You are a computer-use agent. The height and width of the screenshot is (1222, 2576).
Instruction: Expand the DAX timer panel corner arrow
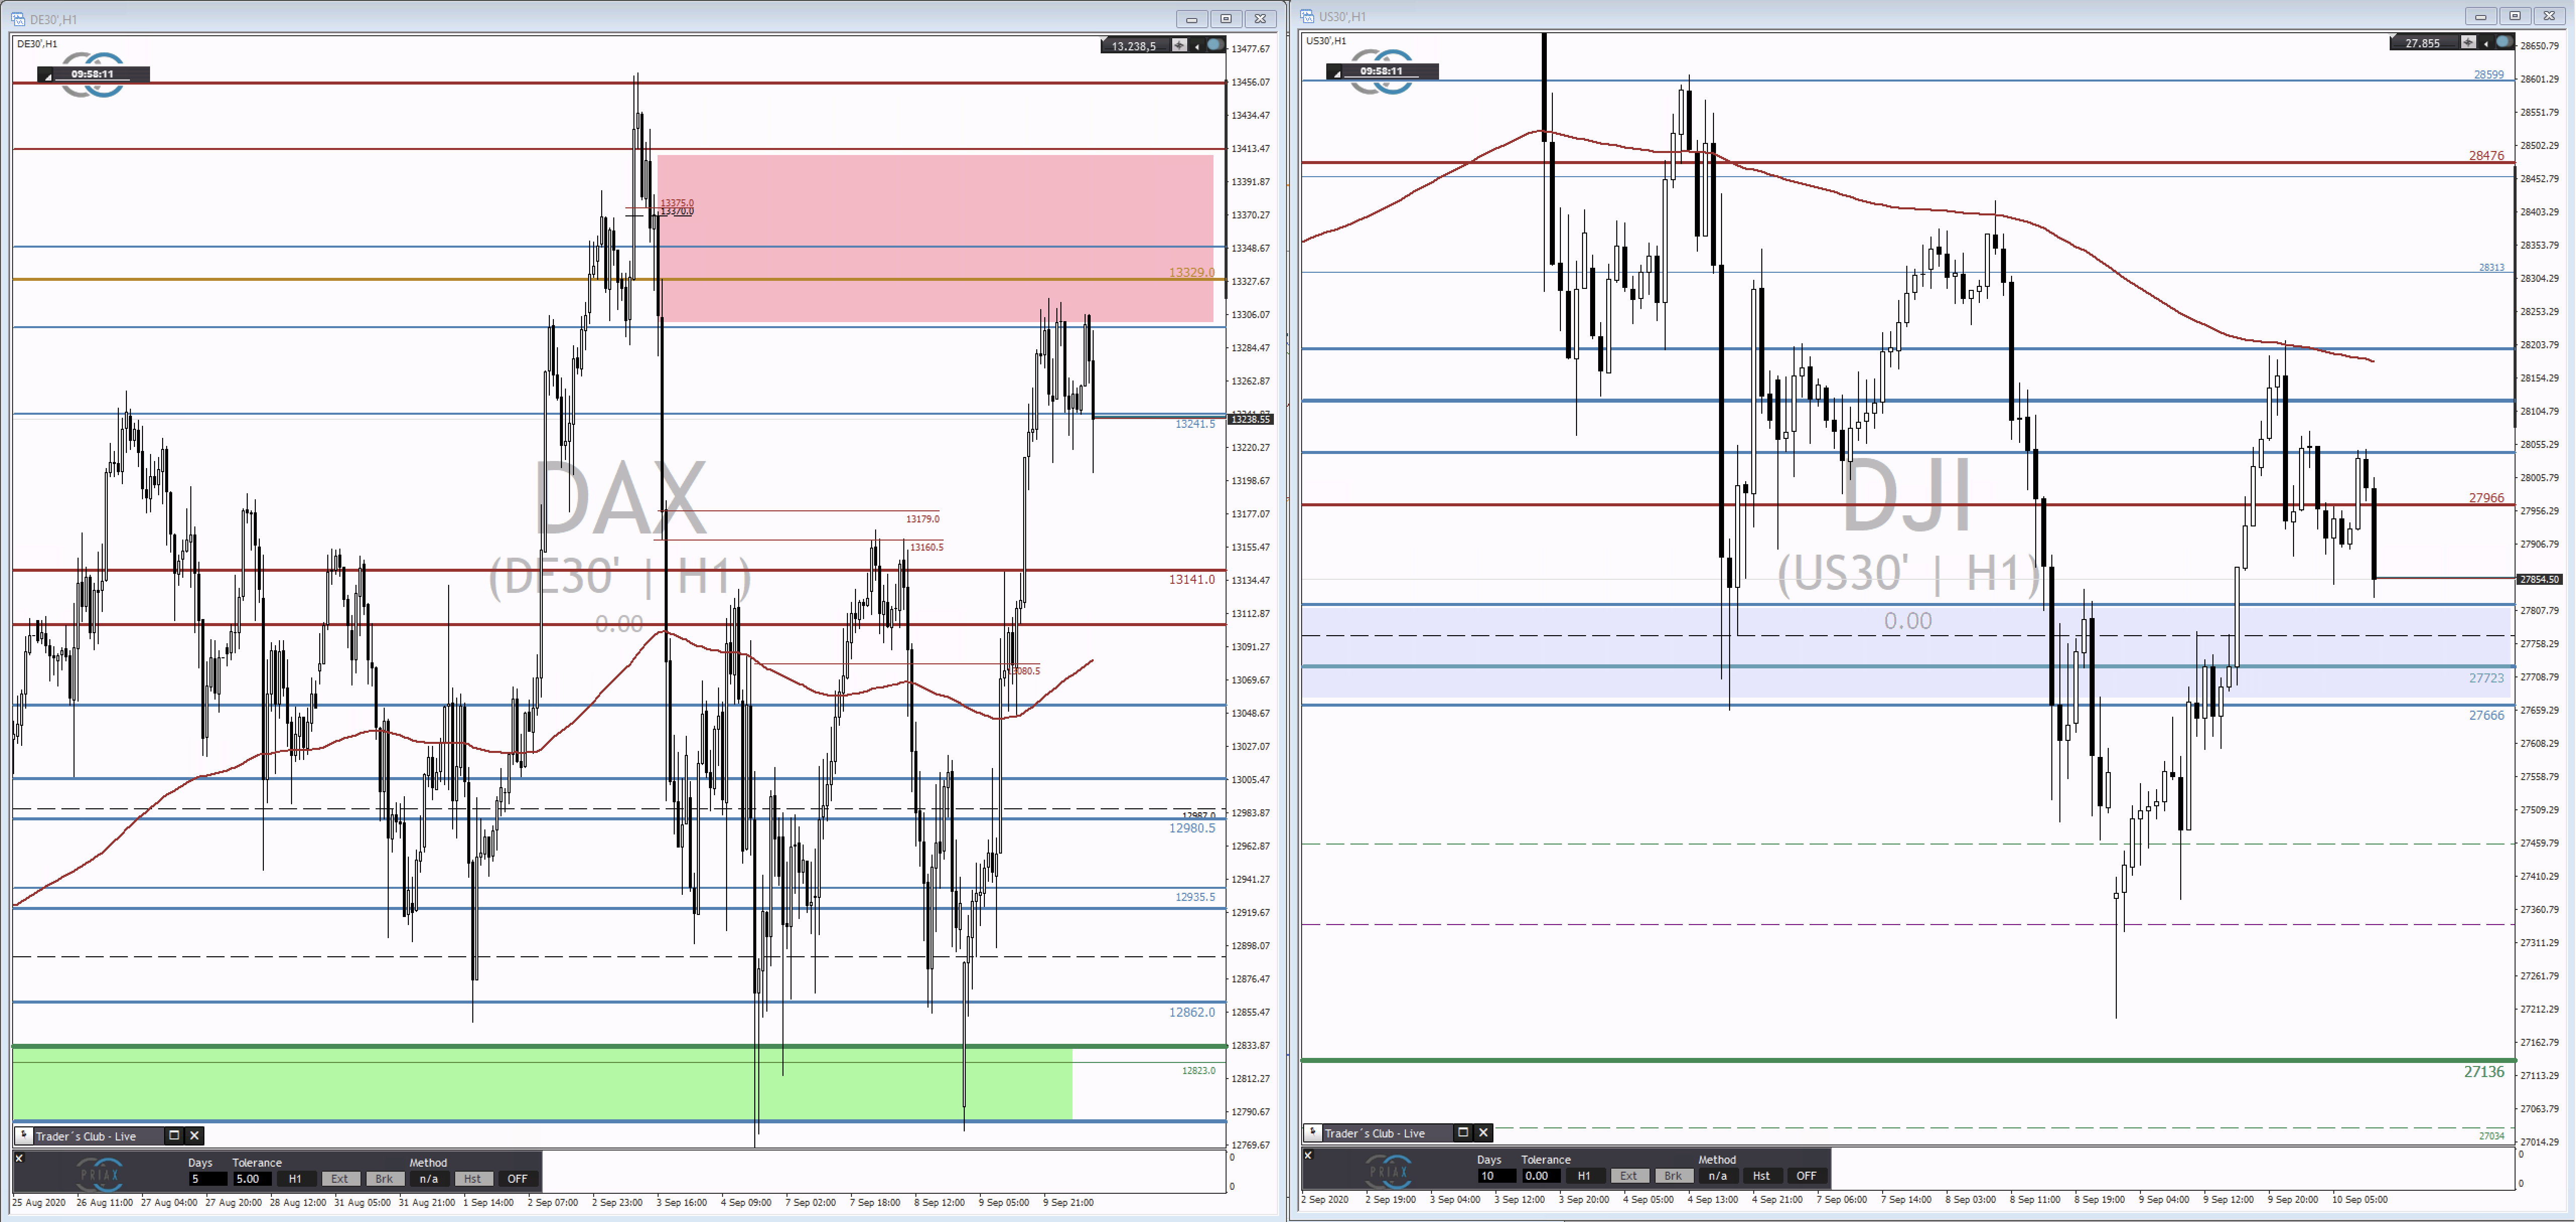pyautogui.click(x=47, y=76)
